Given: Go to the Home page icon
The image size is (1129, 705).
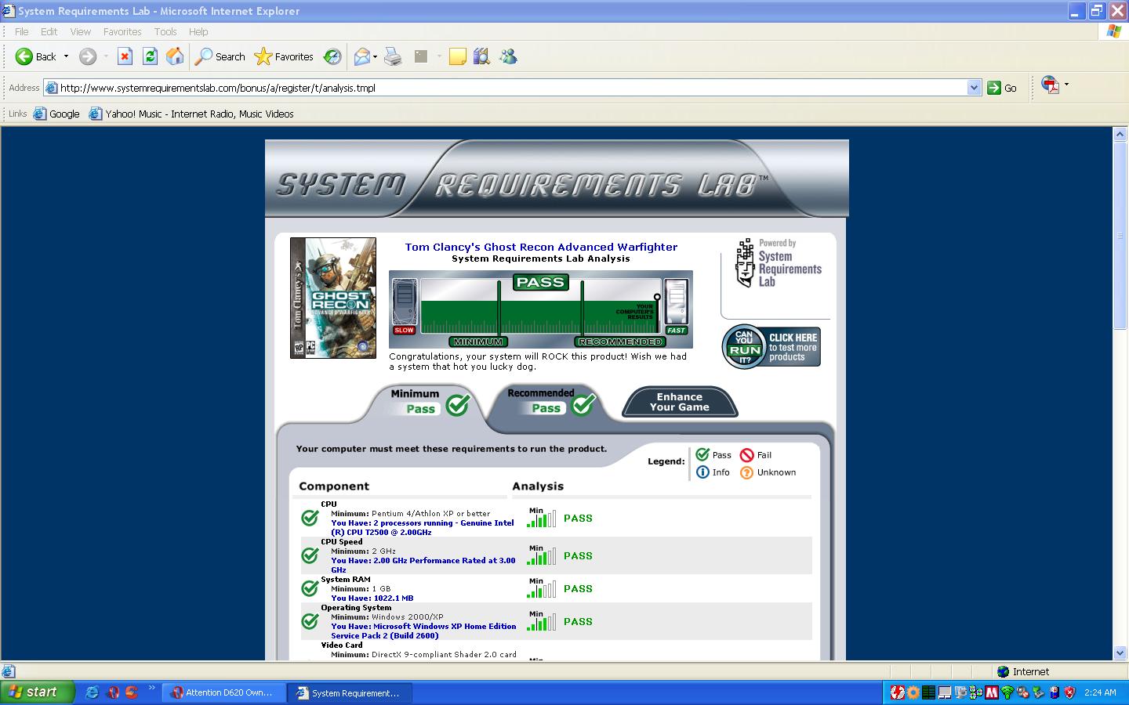Looking at the screenshot, I should 175,56.
